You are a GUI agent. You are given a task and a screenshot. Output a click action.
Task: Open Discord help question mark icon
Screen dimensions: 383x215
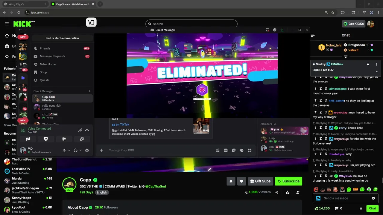coord(275,30)
